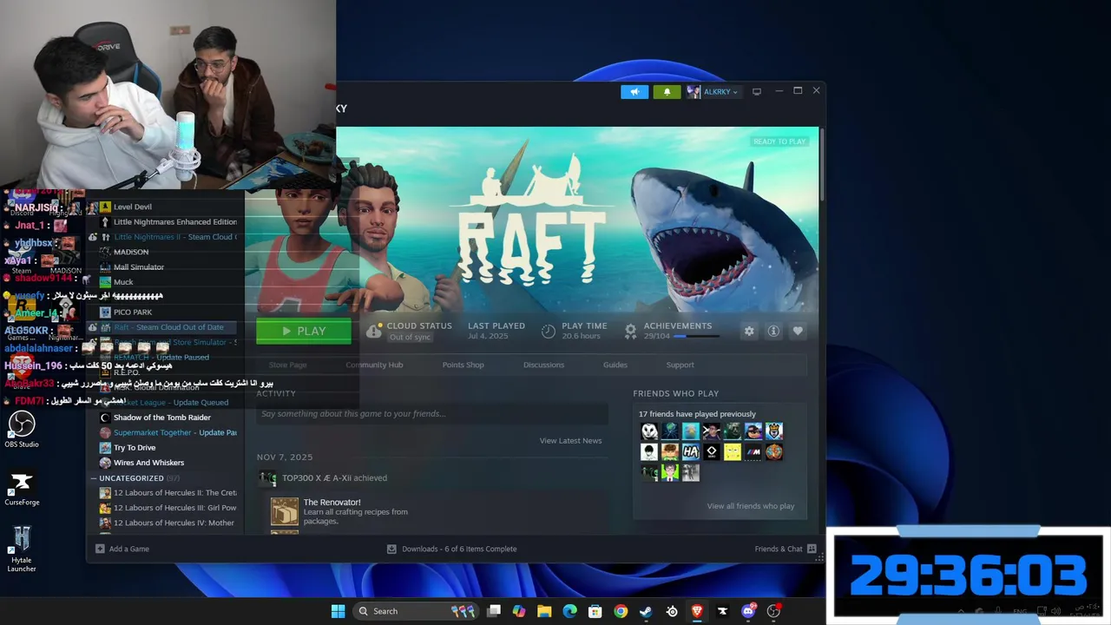Open the Support tab

tap(680, 365)
